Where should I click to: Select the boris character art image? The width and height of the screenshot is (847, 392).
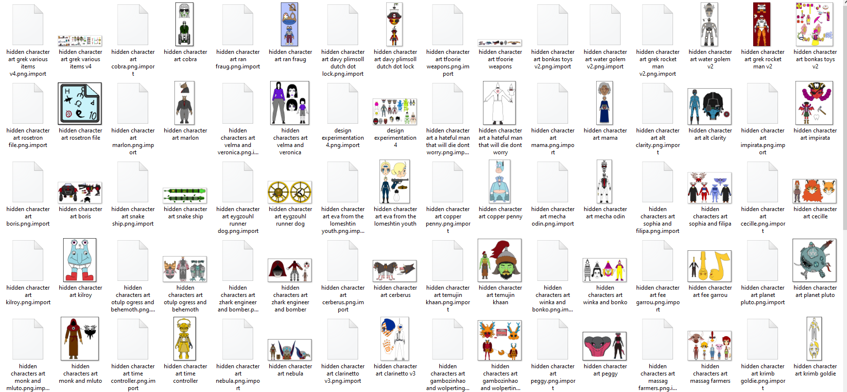(80, 193)
